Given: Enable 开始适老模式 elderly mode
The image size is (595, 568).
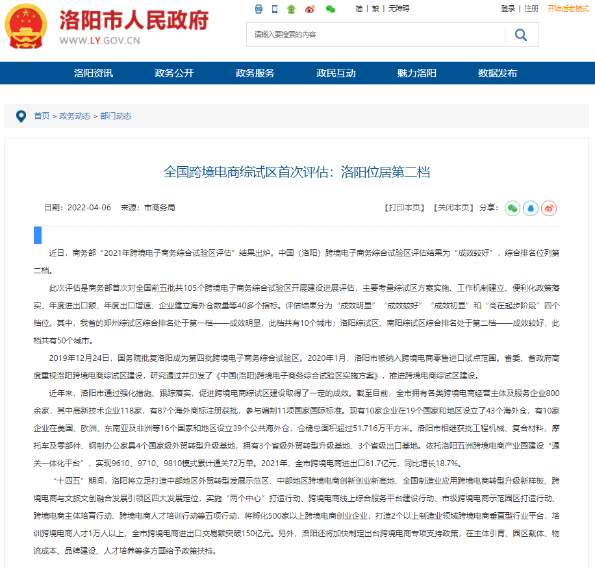Looking at the screenshot, I should pos(568,8).
